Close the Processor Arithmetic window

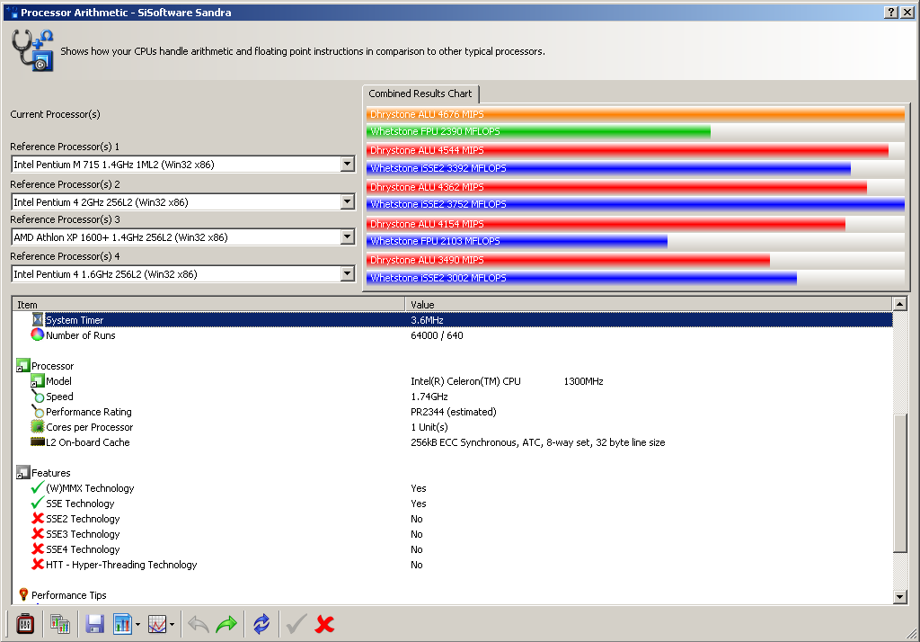(x=907, y=13)
